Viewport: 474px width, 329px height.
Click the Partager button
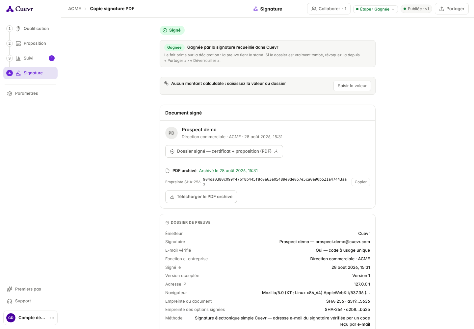tap(452, 9)
